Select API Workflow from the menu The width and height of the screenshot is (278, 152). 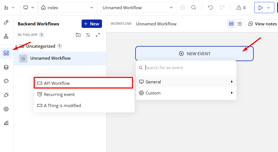coord(83,83)
